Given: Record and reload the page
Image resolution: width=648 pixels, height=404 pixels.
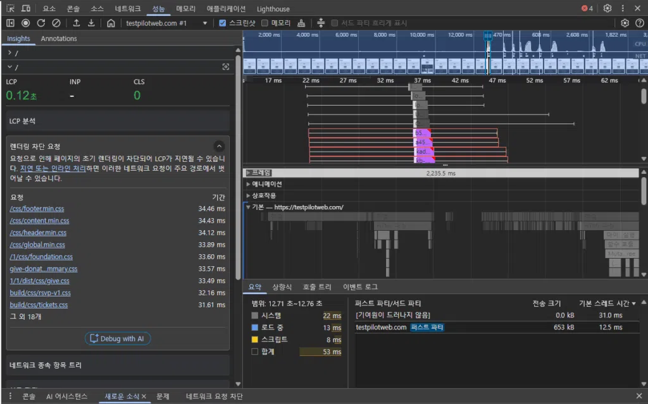Looking at the screenshot, I should tap(40, 22).
